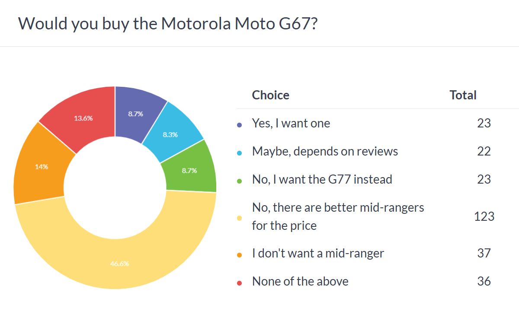Click 'No, I want the G77 instead' label
Image resolution: width=519 pixels, height=324 pixels.
click(322, 179)
